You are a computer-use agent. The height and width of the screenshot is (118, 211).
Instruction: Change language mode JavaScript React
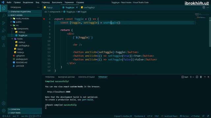pyautogui.click(x=171, y=116)
